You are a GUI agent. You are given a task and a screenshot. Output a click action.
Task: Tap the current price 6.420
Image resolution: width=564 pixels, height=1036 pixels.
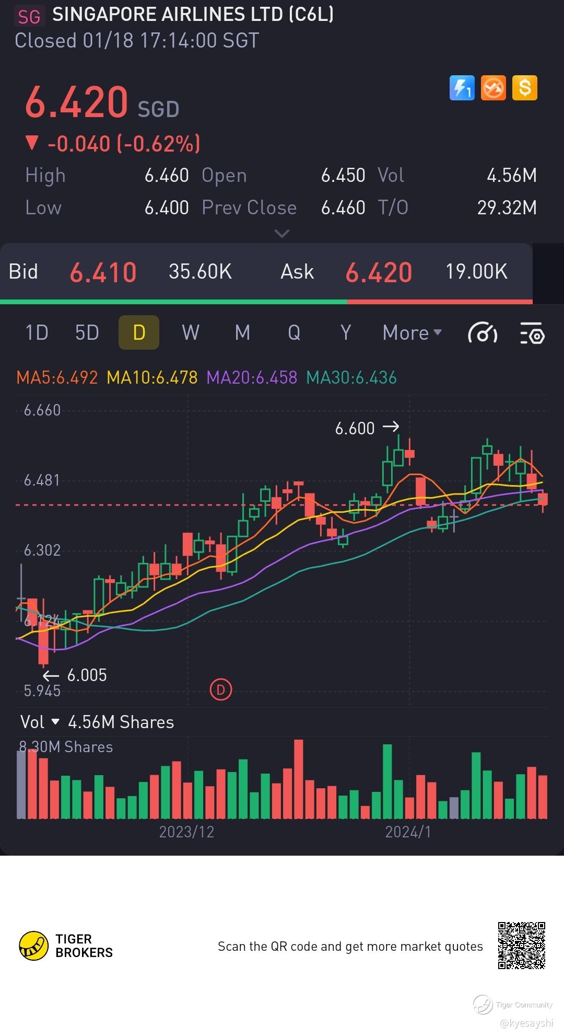point(76,101)
